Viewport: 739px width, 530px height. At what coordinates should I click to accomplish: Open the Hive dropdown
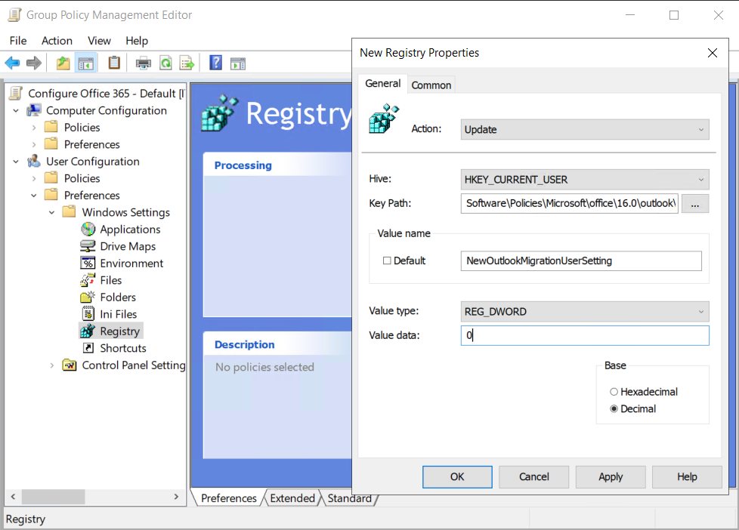pyautogui.click(x=584, y=180)
